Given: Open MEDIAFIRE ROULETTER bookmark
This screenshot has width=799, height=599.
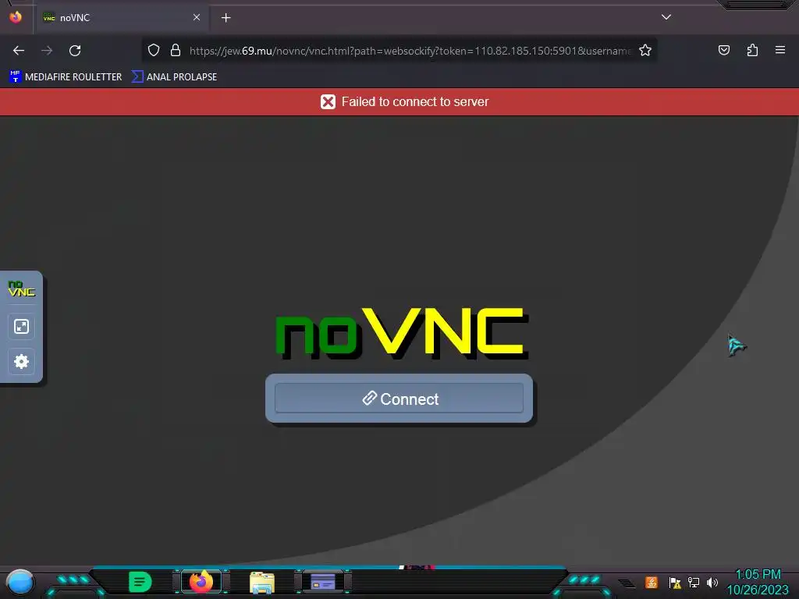Looking at the screenshot, I should tap(66, 77).
